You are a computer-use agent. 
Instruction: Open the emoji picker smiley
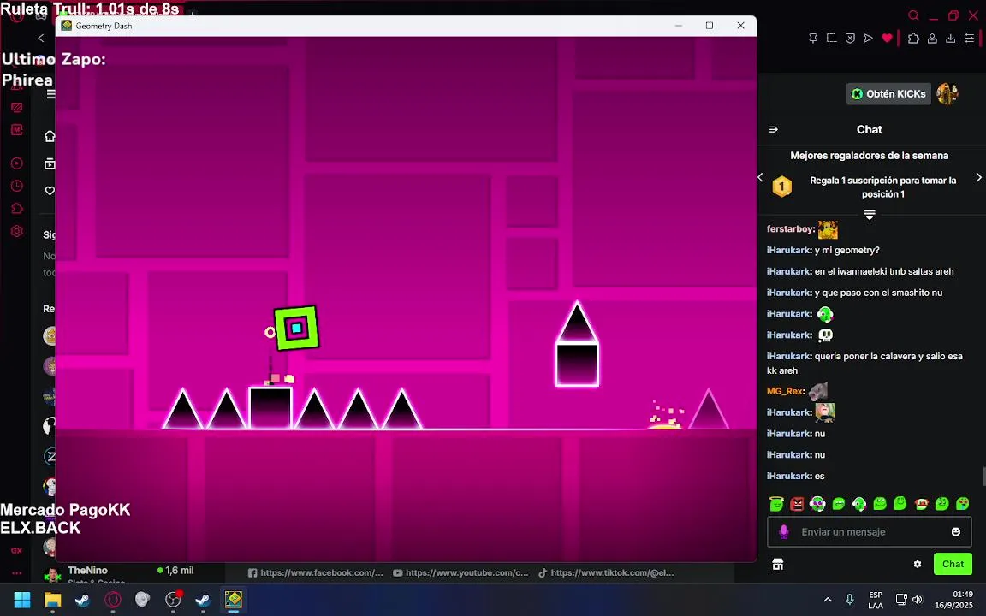pyautogui.click(x=956, y=532)
